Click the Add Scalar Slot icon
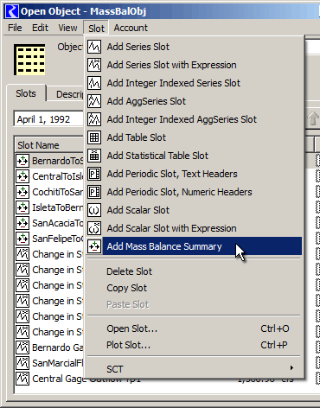 (x=94, y=210)
